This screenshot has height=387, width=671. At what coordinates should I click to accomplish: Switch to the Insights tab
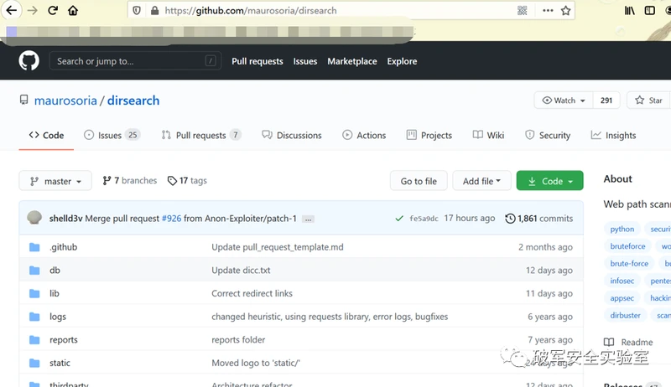point(613,135)
